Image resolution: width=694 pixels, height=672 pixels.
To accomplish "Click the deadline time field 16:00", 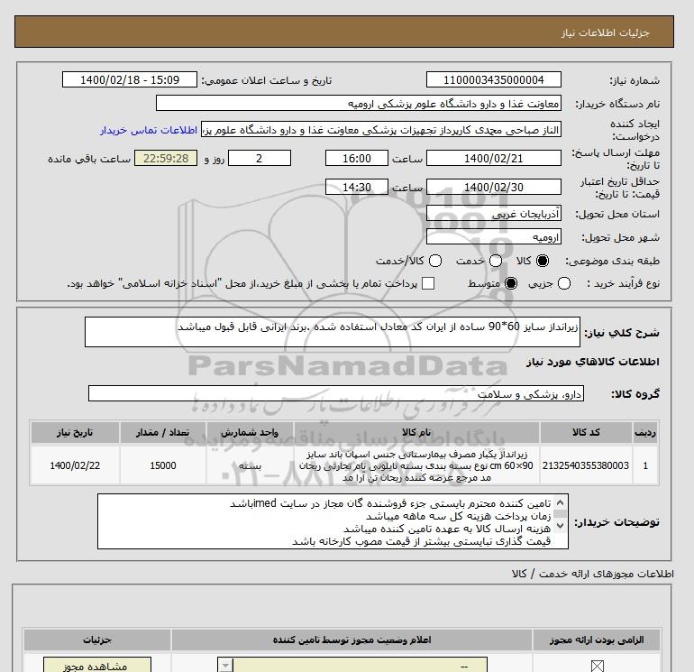I will tap(357, 158).
